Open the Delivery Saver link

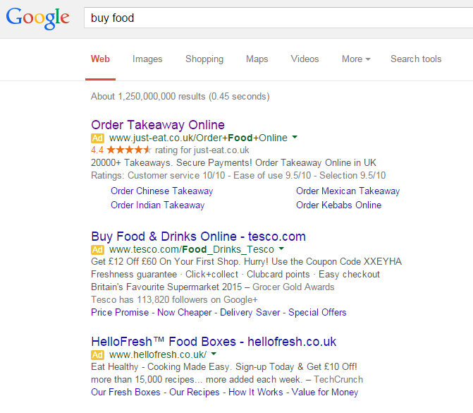pyautogui.click(x=250, y=312)
